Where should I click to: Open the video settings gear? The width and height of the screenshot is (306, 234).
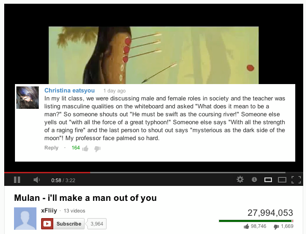[x=240, y=179]
